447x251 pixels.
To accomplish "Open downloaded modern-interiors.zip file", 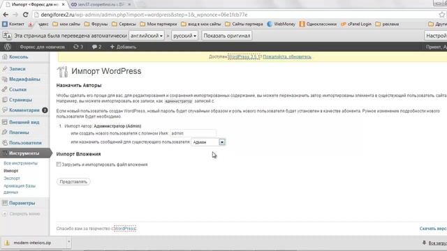I will pyautogui.click(x=32, y=243).
